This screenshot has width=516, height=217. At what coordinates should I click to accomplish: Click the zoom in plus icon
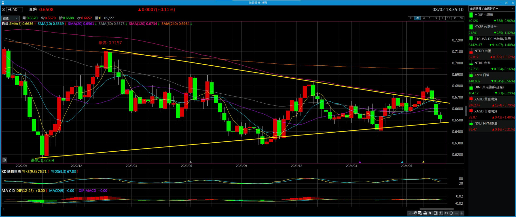pos(462,213)
